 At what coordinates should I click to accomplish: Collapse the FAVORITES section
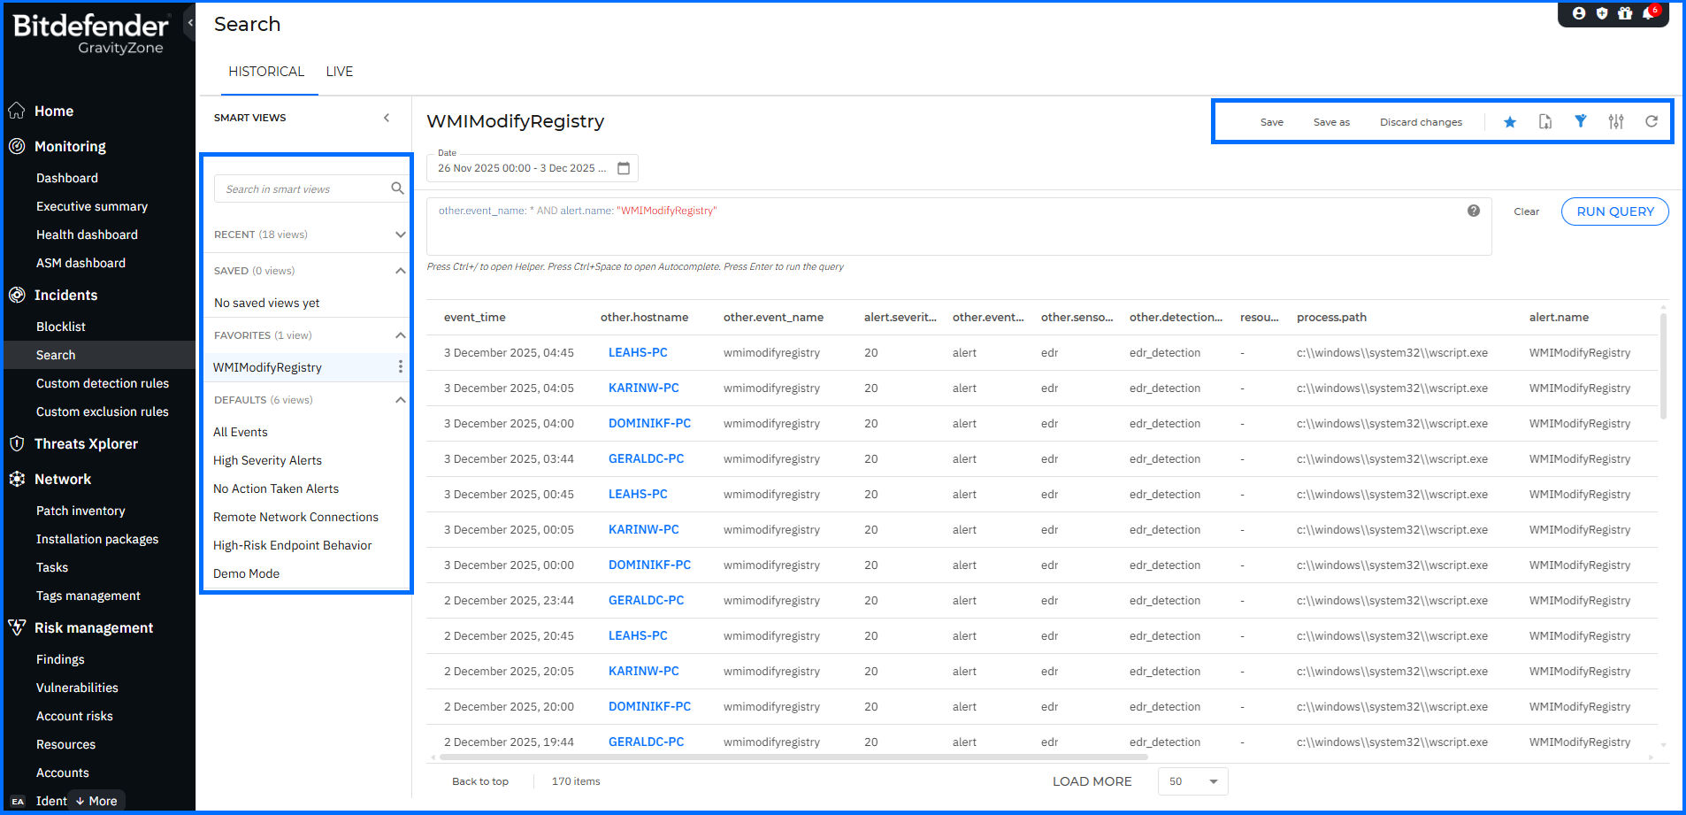tap(401, 334)
